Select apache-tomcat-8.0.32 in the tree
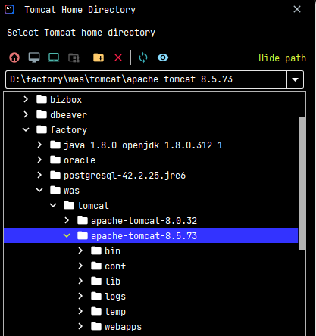This screenshot has width=316, height=336. [x=151, y=220]
